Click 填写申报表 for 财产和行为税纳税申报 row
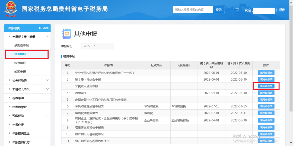This screenshot has width=293, height=146. click(x=266, y=134)
